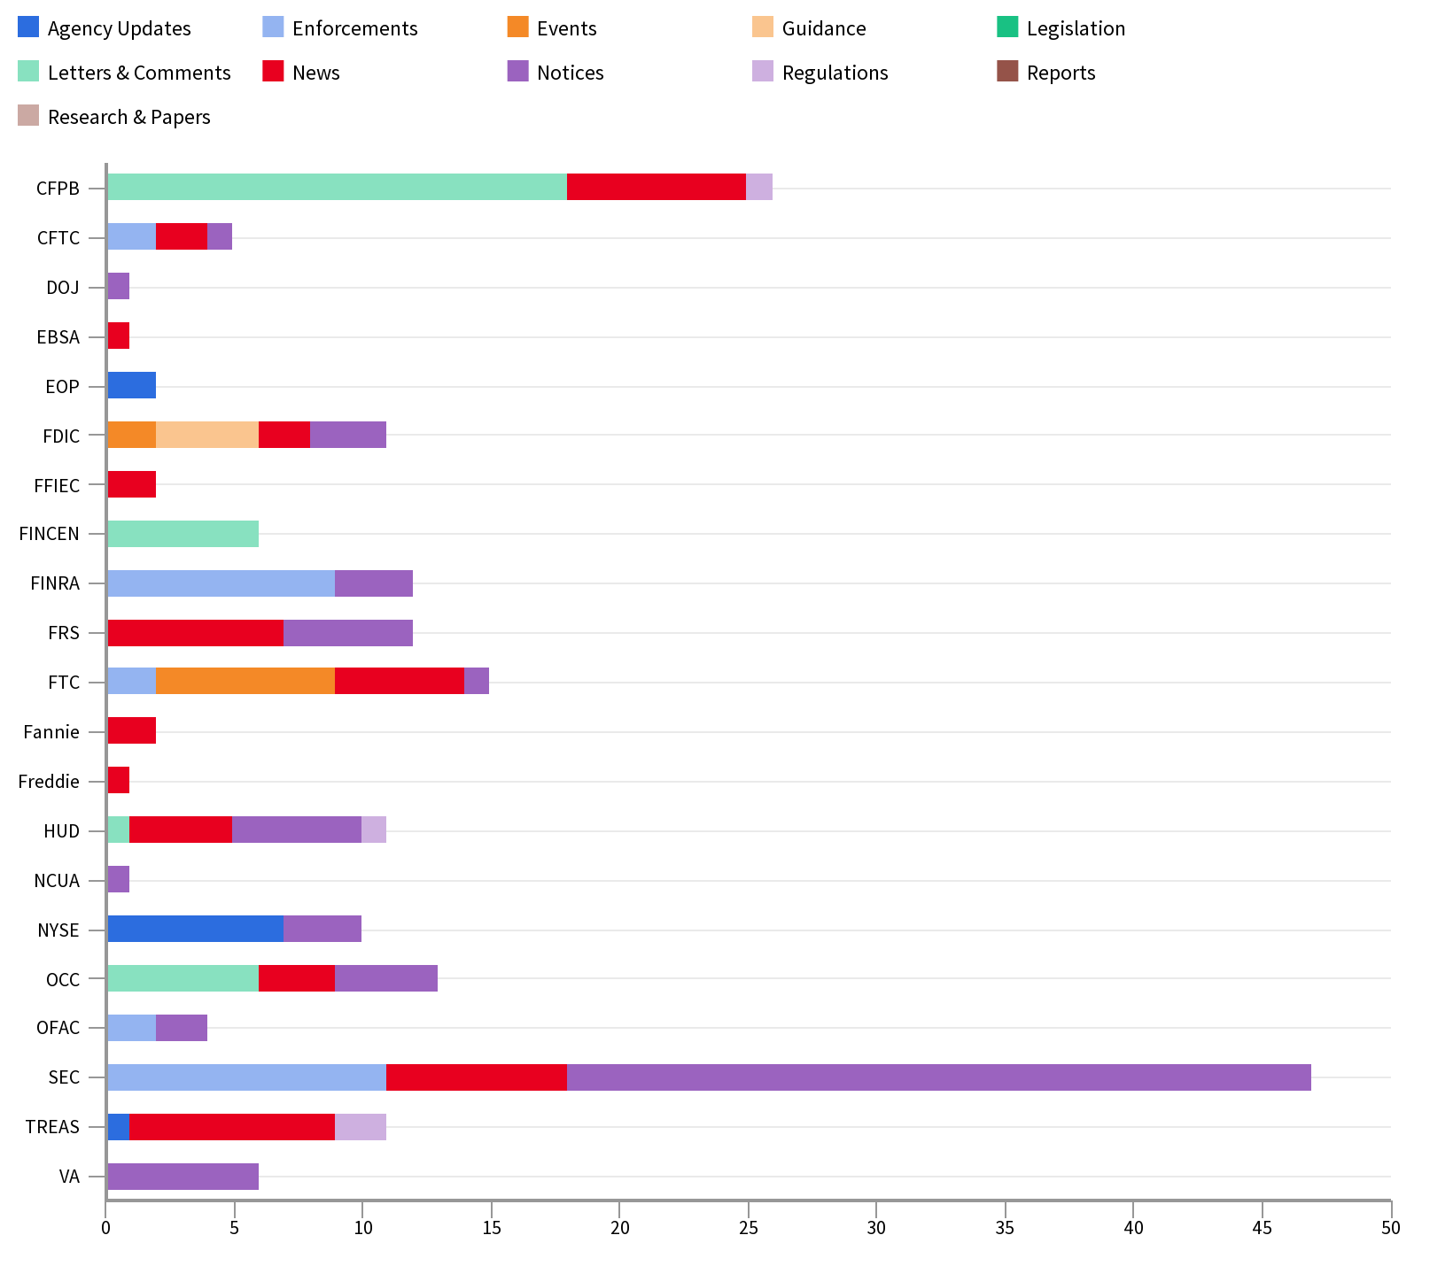Toggle the FINCEN Letters & Comments bar segment
This screenshot has width=1453, height=1266.
[x=182, y=533]
